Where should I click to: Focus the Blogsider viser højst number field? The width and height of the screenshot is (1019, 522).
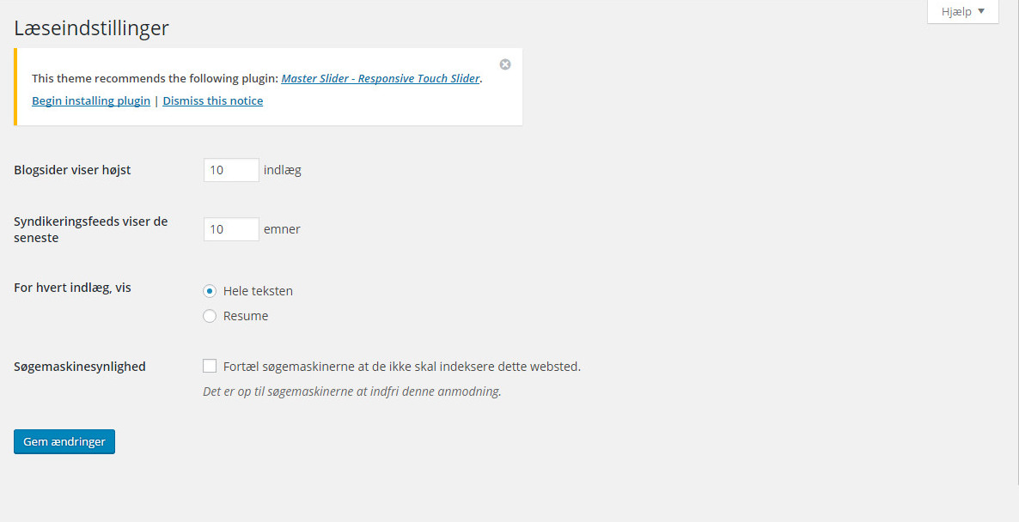(231, 170)
